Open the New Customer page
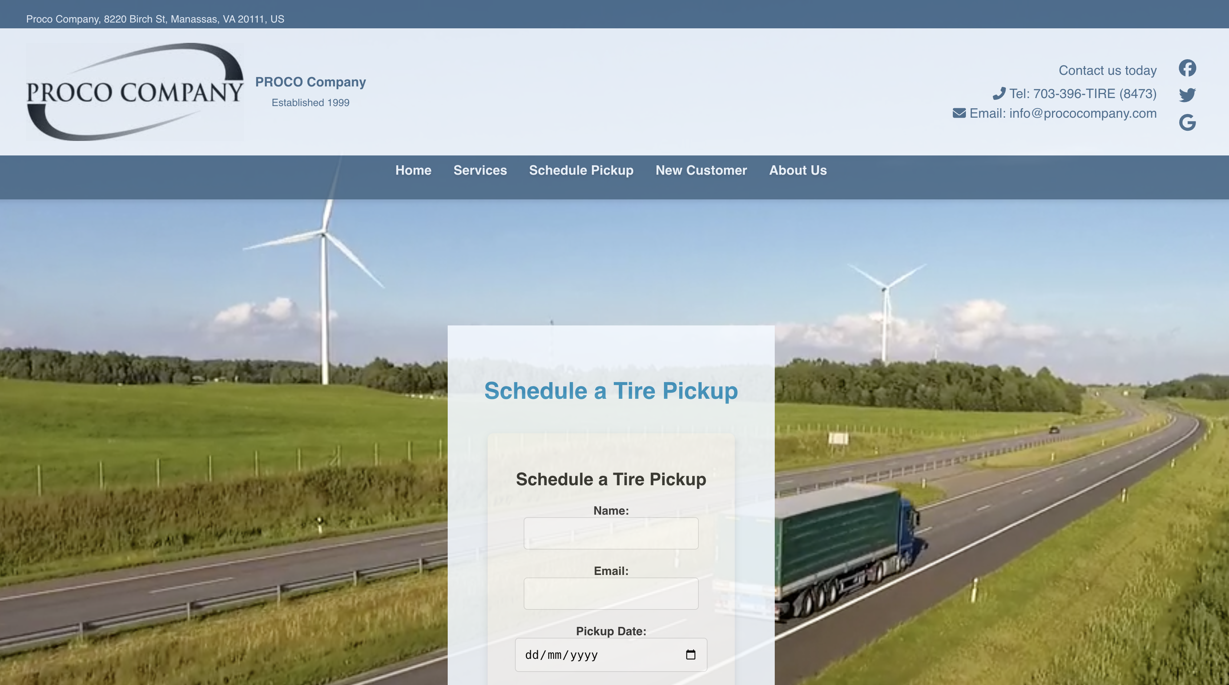Screen dimensions: 1229x685 (x=701, y=170)
